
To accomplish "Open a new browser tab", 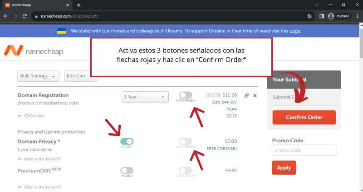I will point(78,5).
